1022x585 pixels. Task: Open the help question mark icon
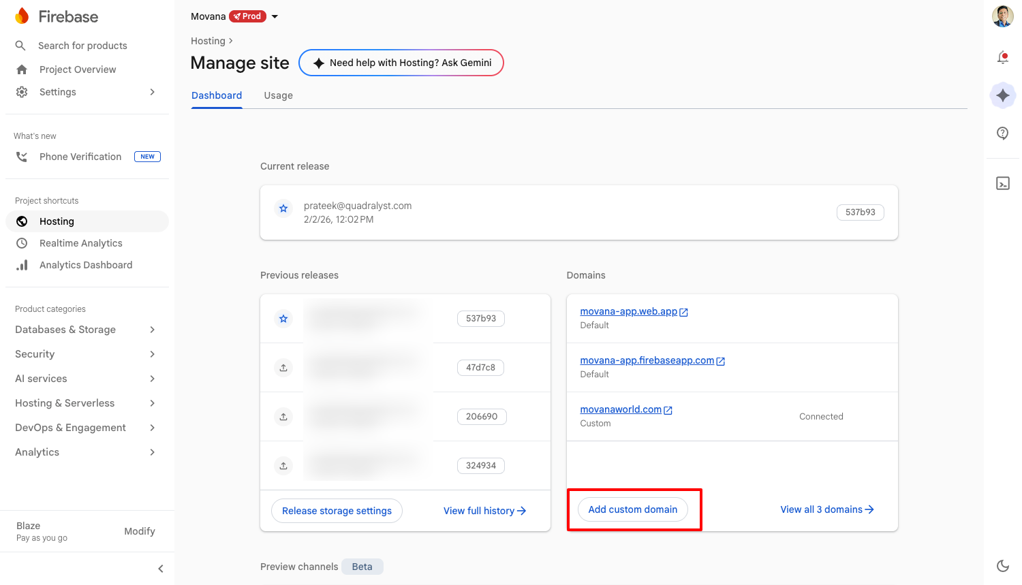coord(1002,133)
